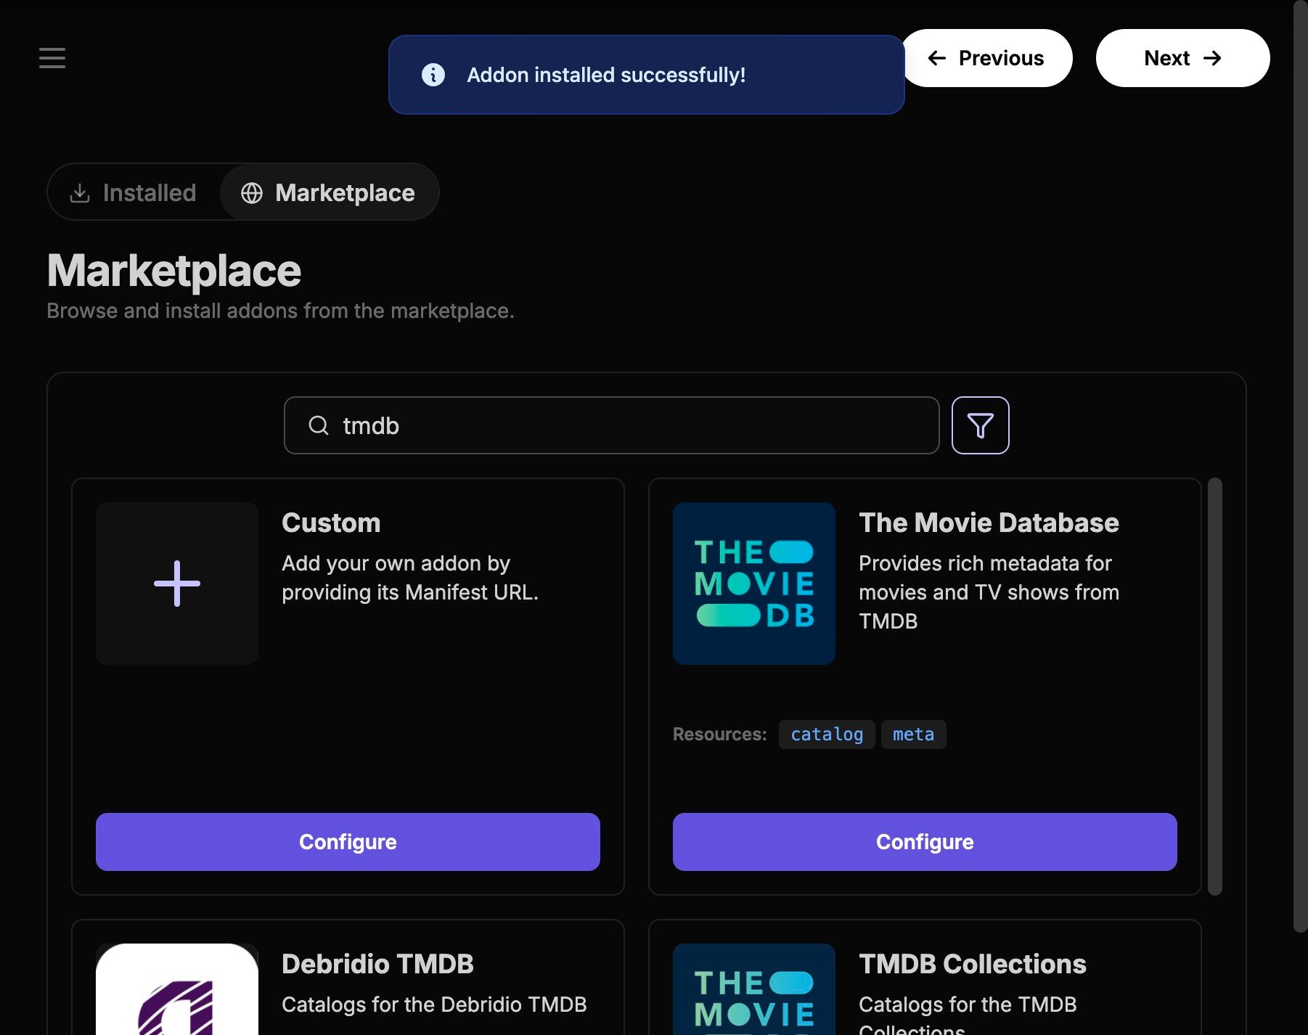Screen dimensions: 1308x1035
Task: Click the 'The Movie Database' card title
Action: 989,523
